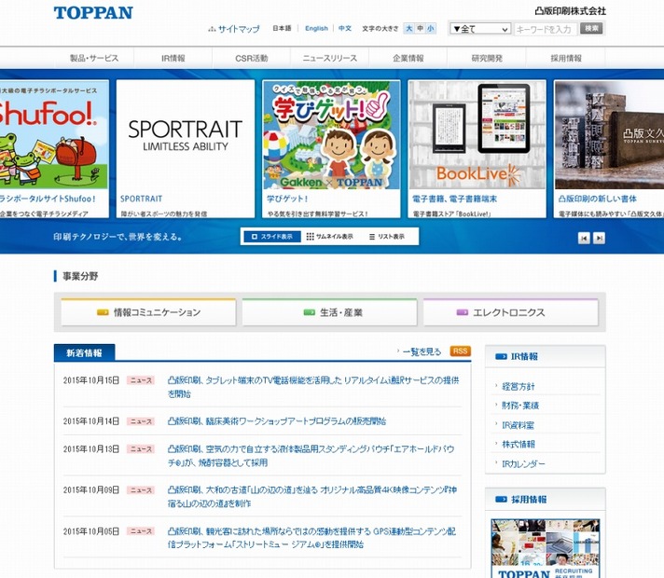Viewport: 664px width, 578px height.
Task: Open 株式情報 in the IR sidebar
Action: [519, 444]
